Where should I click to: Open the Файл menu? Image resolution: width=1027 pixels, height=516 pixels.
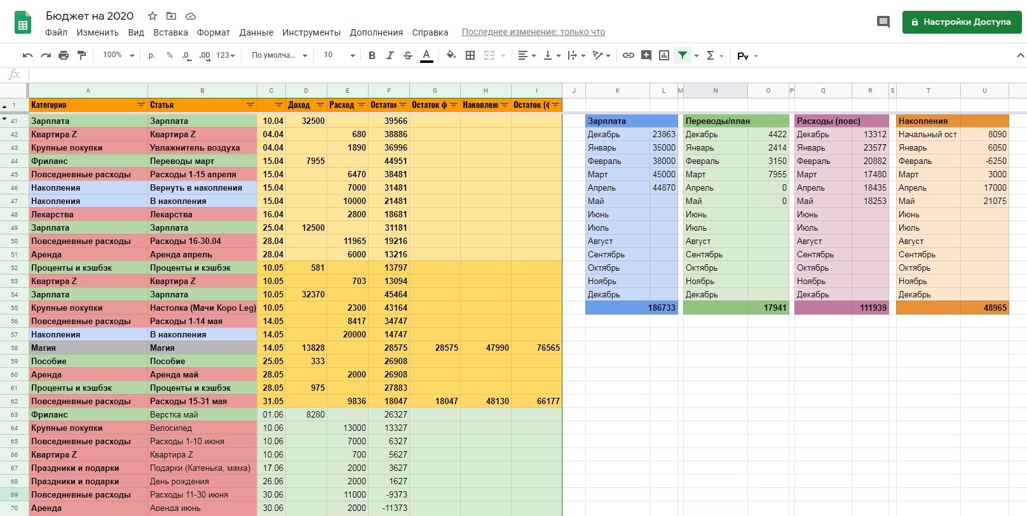(56, 32)
